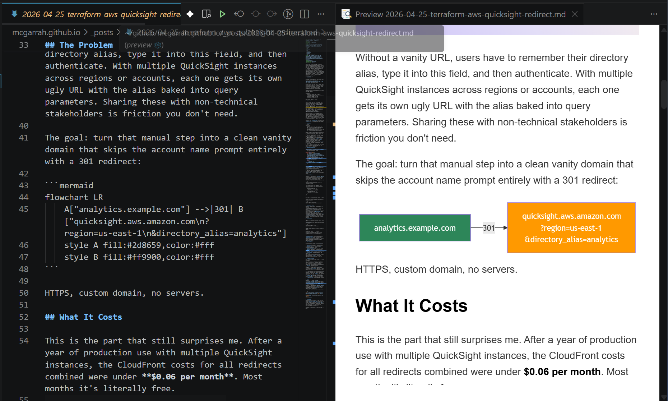Open the _posts breadcrumb item
The image size is (668, 401).
102,32
